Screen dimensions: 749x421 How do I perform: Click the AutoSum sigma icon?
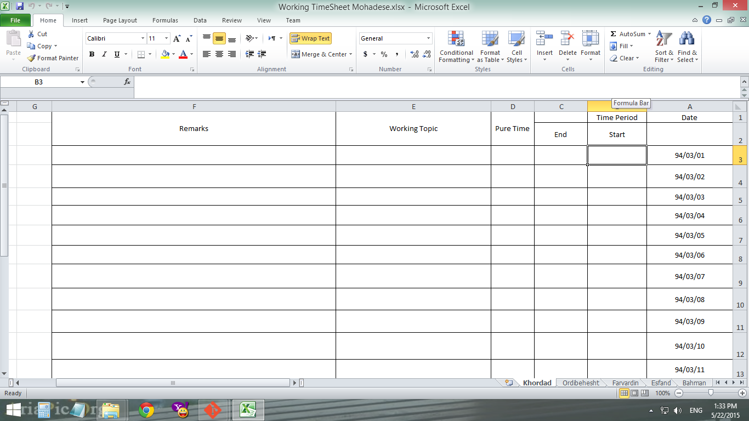pyautogui.click(x=614, y=34)
